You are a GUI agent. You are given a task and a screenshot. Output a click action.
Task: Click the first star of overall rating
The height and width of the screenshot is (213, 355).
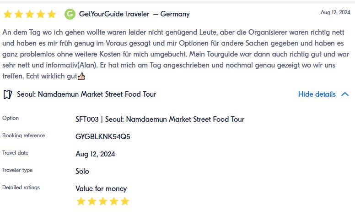tap(8, 14)
